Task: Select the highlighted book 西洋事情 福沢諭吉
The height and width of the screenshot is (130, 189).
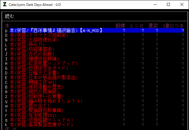Action: (x=56, y=30)
